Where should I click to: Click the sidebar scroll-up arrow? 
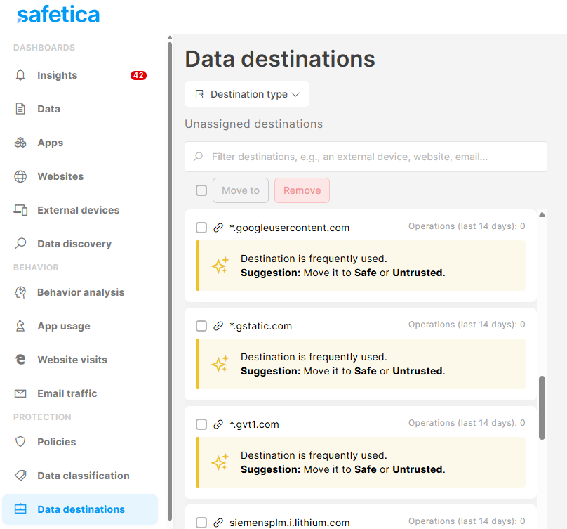pyautogui.click(x=170, y=37)
